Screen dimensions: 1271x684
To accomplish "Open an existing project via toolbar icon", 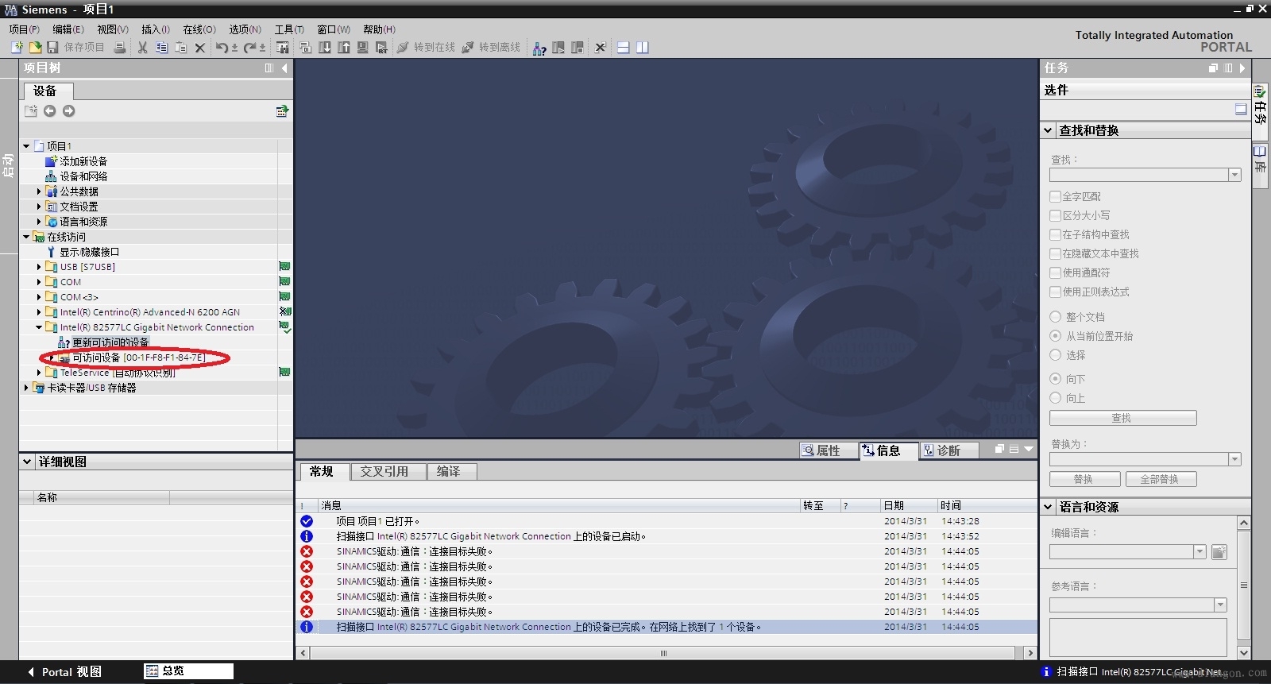I will click(35, 48).
